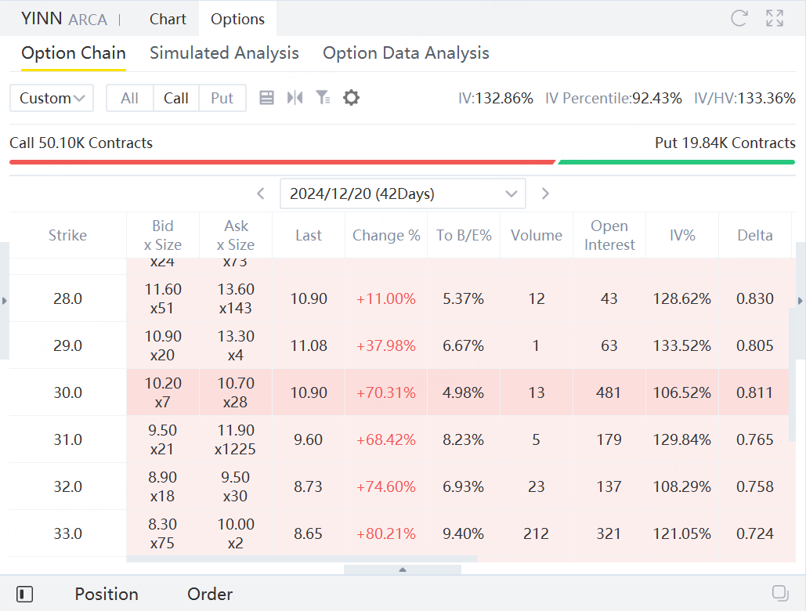Expand panel to fullscreen view
Viewport: 806px width, 611px height.
(x=775, y=19)
